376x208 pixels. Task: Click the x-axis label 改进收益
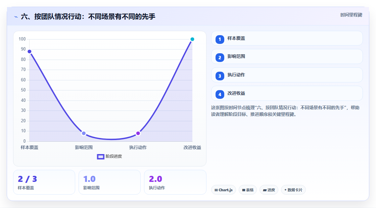click(192, 147)
